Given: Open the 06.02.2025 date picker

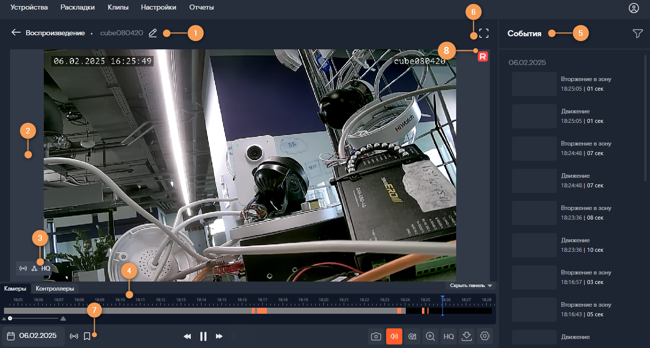Looking at the screenshot, I should 33,336.
